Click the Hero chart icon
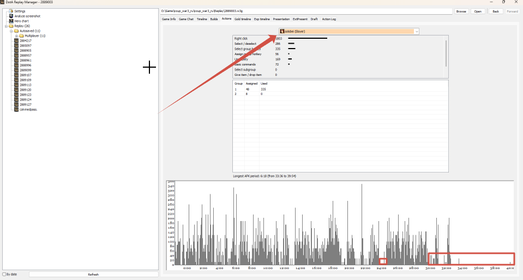The image size is (523, 280). [x=11, y=21]
